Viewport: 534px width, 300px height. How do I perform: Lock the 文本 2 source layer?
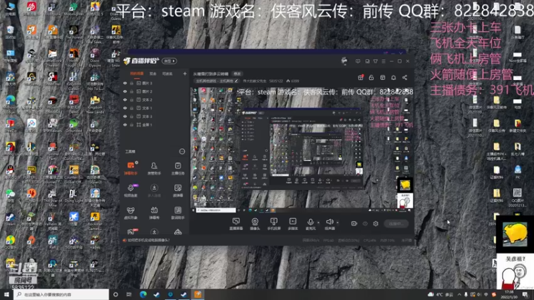(131, 99)
